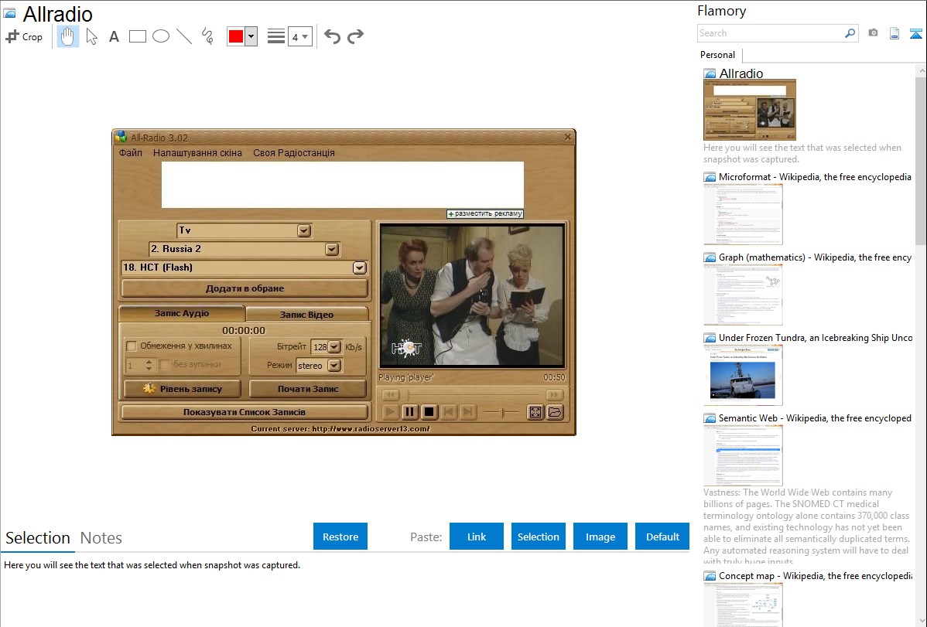This screenshot has width=927, height=627.
Task: Enable the Обмеження у хвилинах checkbox
Action: [x=132, y=346]
